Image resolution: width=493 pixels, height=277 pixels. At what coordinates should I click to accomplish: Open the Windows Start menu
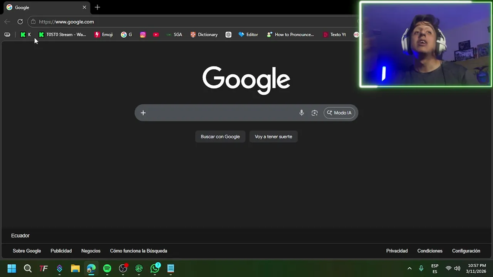pos(12,268)
